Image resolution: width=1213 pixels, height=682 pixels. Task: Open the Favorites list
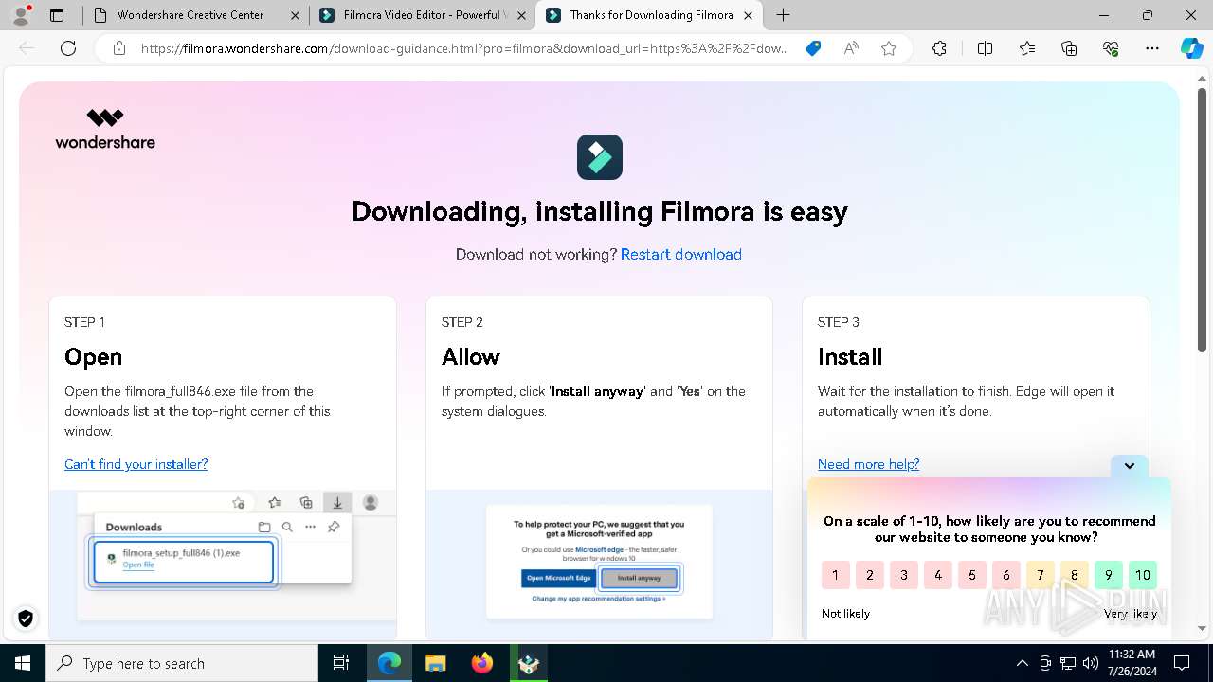pos(1027,48)
